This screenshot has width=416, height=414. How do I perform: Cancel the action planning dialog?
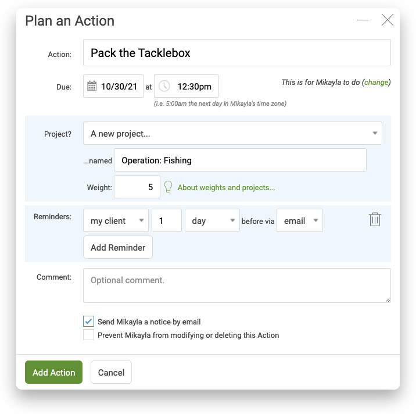[111, 372]
